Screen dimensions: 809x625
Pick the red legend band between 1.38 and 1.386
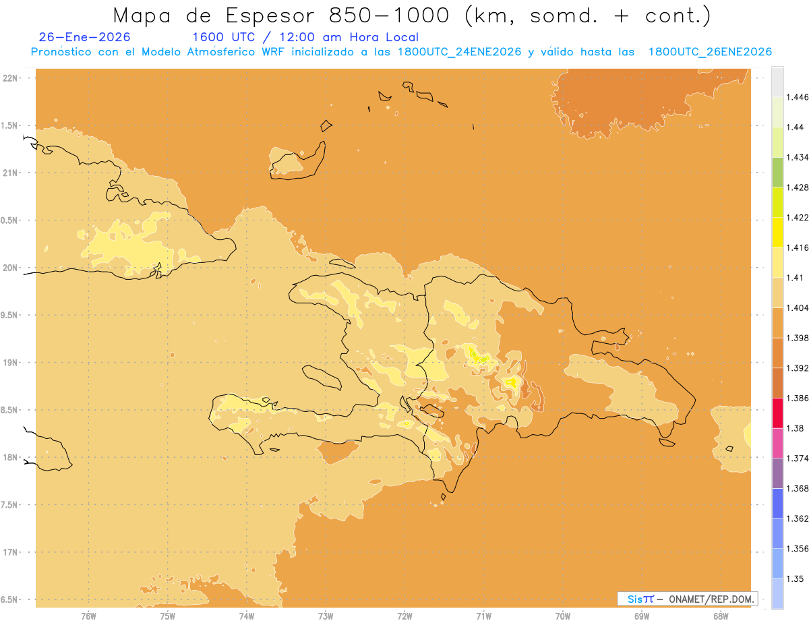(777, 413)
